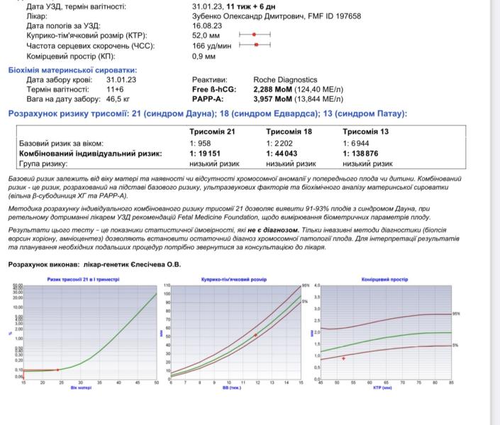Screen dimensions: 500x425
Task: Select Free ß-hCG result '2,288 МоМ'
Action: point(272,89)
